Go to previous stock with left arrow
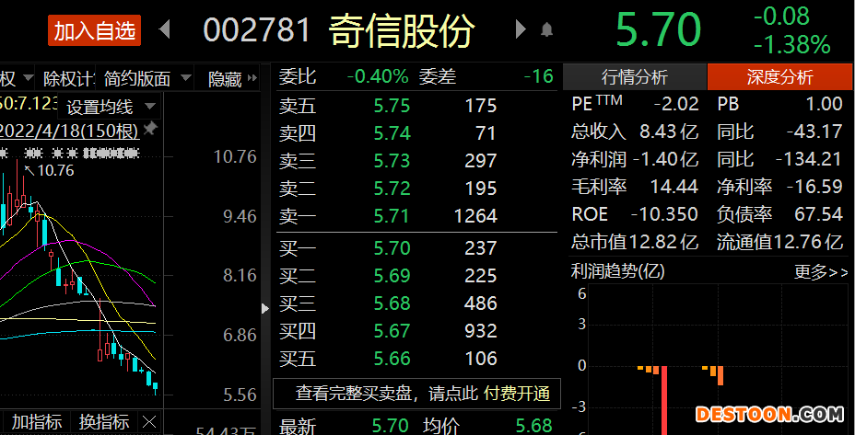Viewport: 855px width, 435px height. coord(165,30)
